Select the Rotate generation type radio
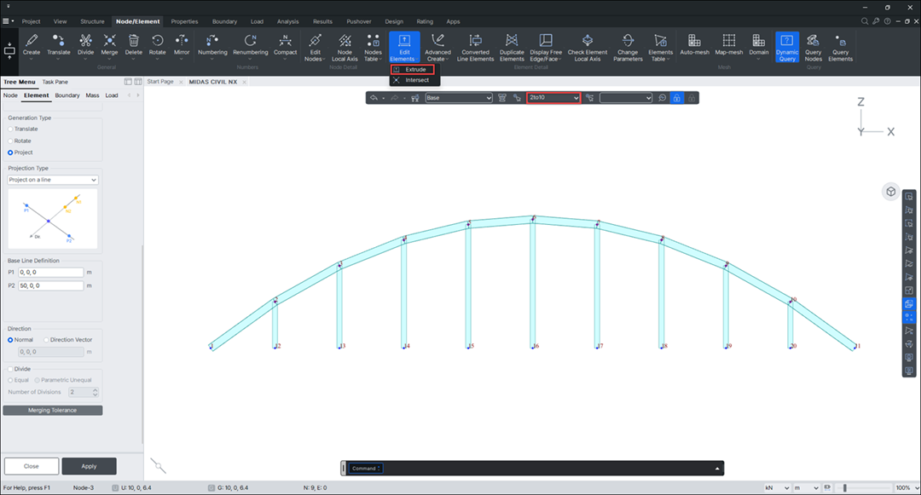This screenshot has height=495, width=921. tap(10, 141)
